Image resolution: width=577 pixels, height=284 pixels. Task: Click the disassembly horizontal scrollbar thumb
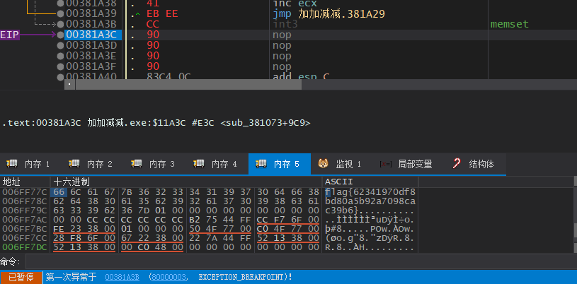tap(212, 84)
